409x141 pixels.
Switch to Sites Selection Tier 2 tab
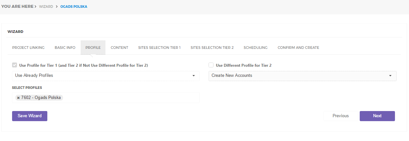click(x=212, y=48)
